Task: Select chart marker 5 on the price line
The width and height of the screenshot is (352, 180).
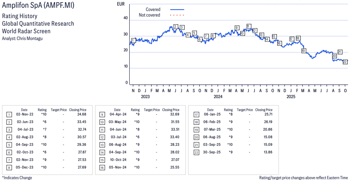Action: (194, 33)
